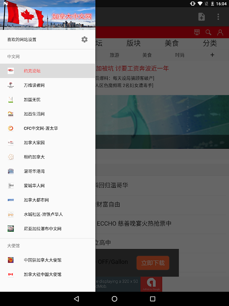Open the search magnifier icon

click(208, 32)
